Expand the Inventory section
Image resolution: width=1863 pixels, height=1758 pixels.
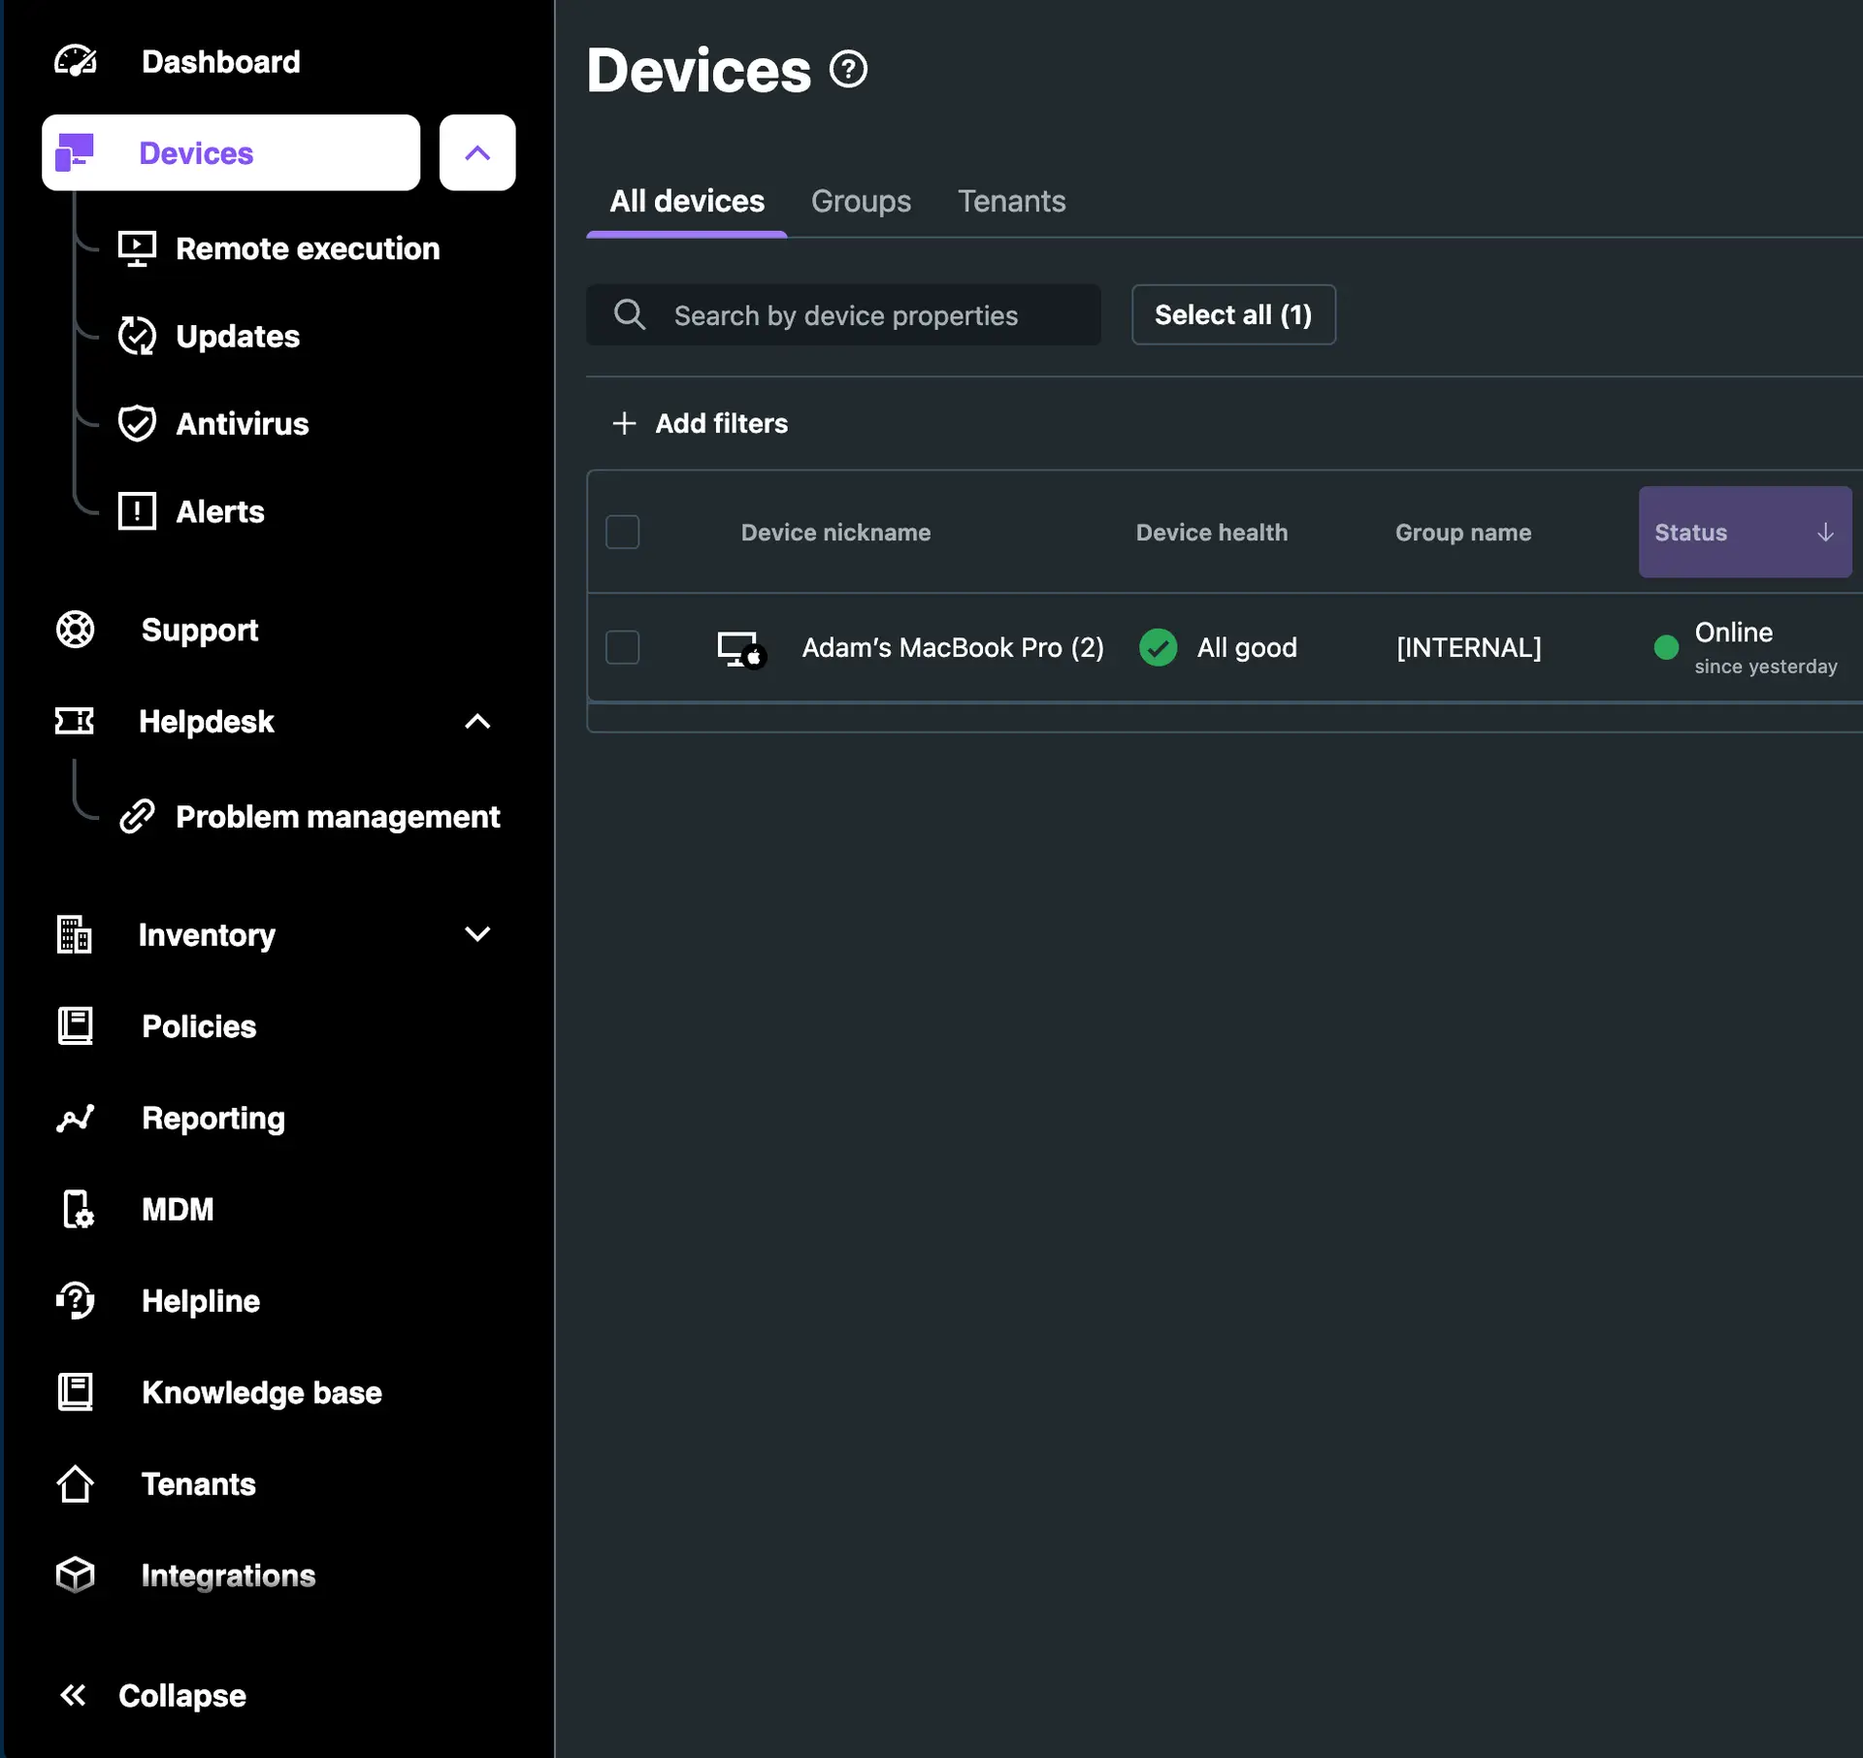(x=477, y=934)
